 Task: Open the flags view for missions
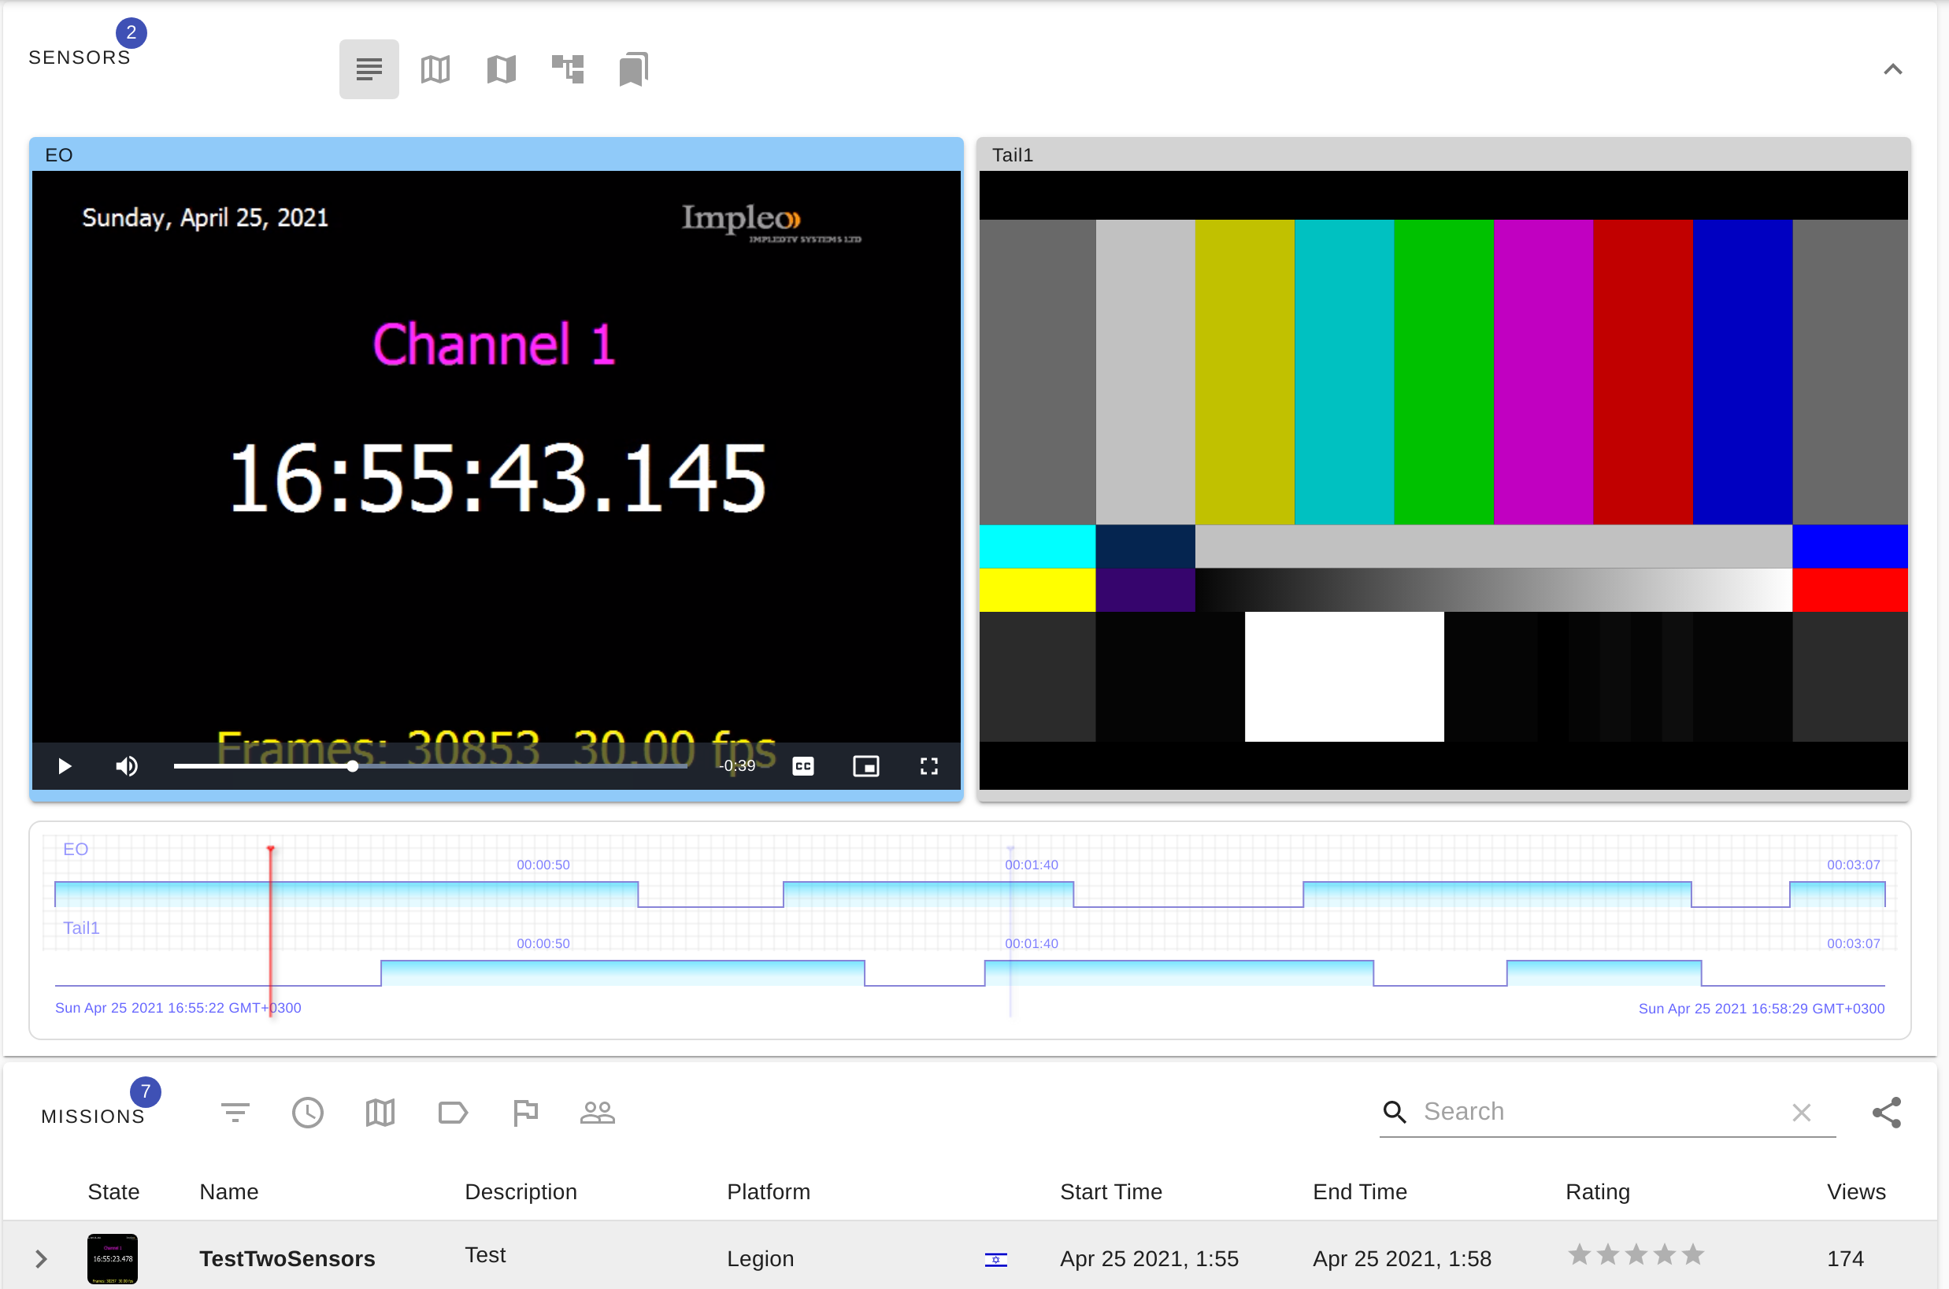525,1113
